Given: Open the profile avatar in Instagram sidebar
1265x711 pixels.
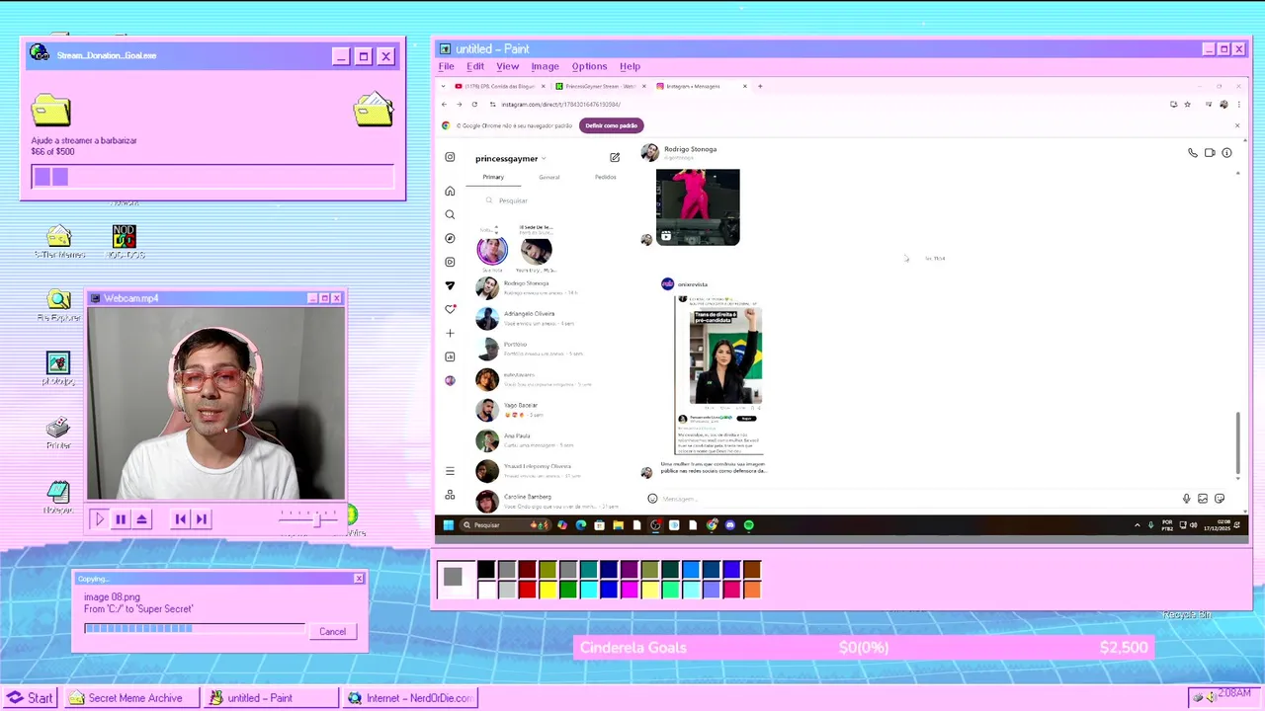Looking at the screenshot, I should 450,380.
